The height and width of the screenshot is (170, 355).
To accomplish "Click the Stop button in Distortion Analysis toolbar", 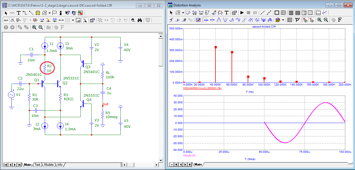I will coord(248,12).
